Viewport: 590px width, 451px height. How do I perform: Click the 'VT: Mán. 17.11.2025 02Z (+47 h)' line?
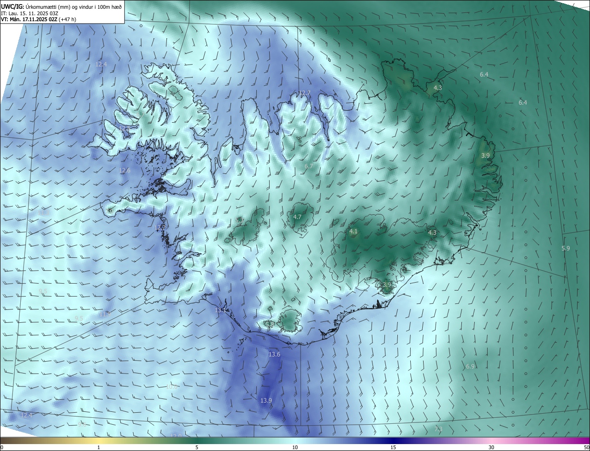[x=38, y=20]
